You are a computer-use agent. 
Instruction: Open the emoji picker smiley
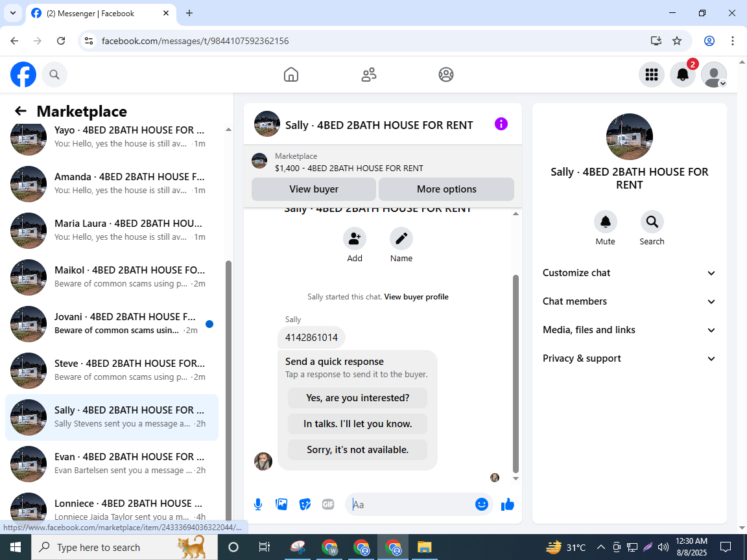click(x=482, y=505)
